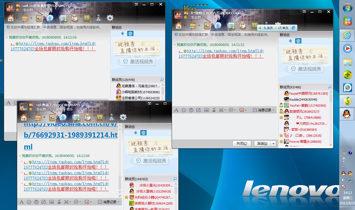Click 激活视频秀 in uall.cn超级兼职群 window
Image resolution: width=355 pixels, height=210 pixels.
138,62
